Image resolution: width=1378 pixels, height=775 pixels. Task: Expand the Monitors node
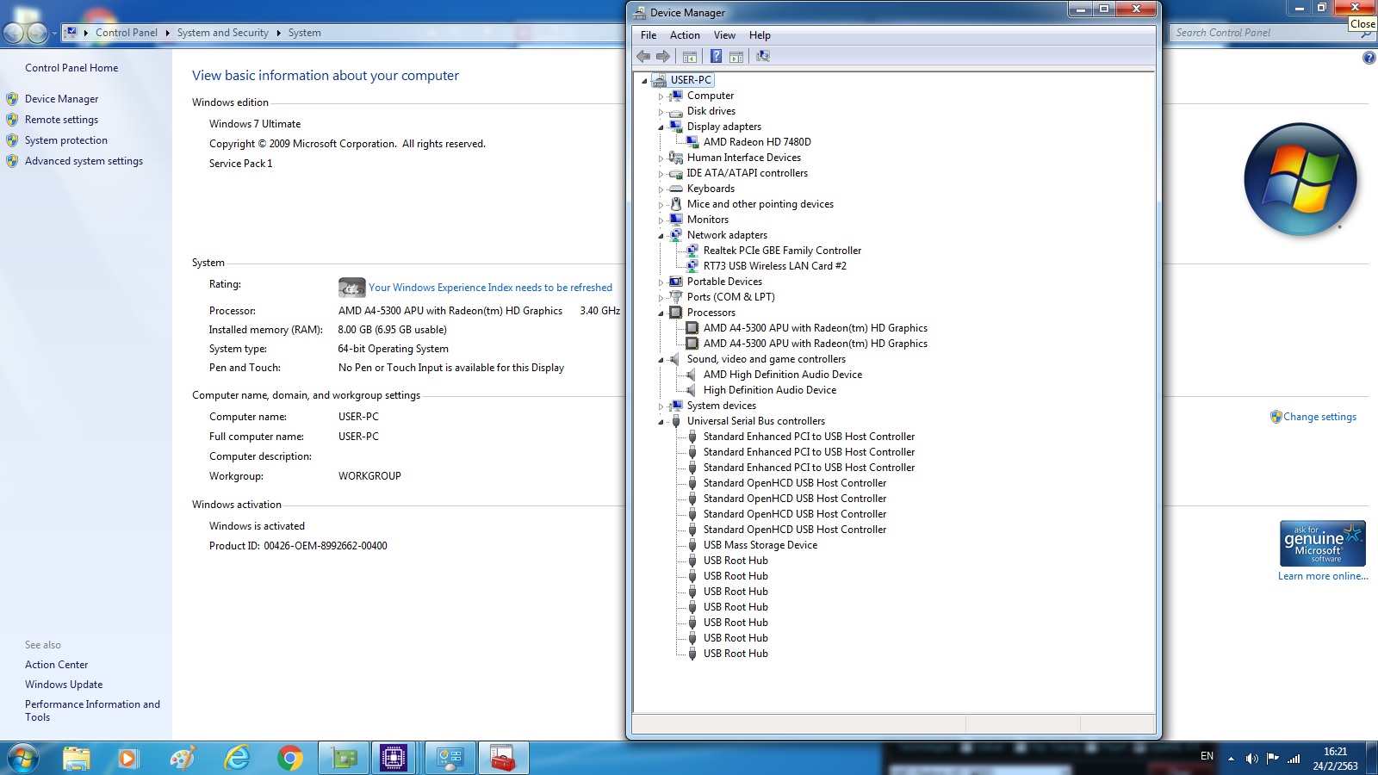click(x=661, y=220)
